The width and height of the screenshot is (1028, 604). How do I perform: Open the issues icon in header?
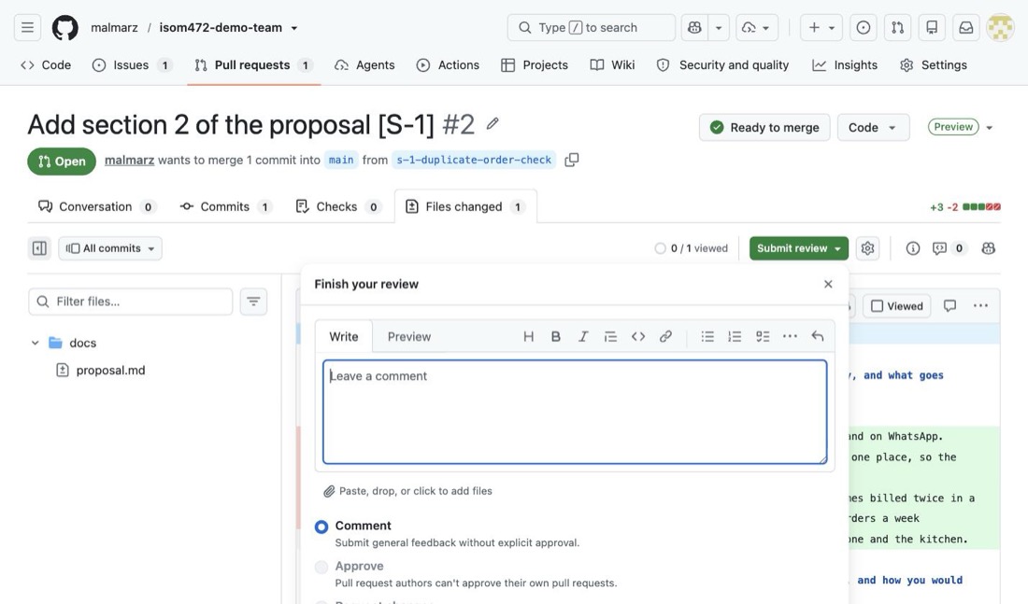tap(864, 27)
